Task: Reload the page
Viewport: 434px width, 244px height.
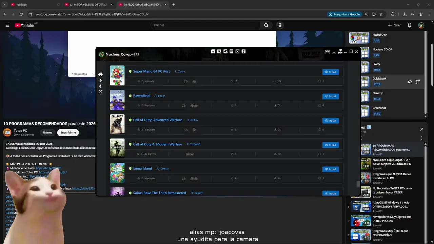Action: pos(21,14)
